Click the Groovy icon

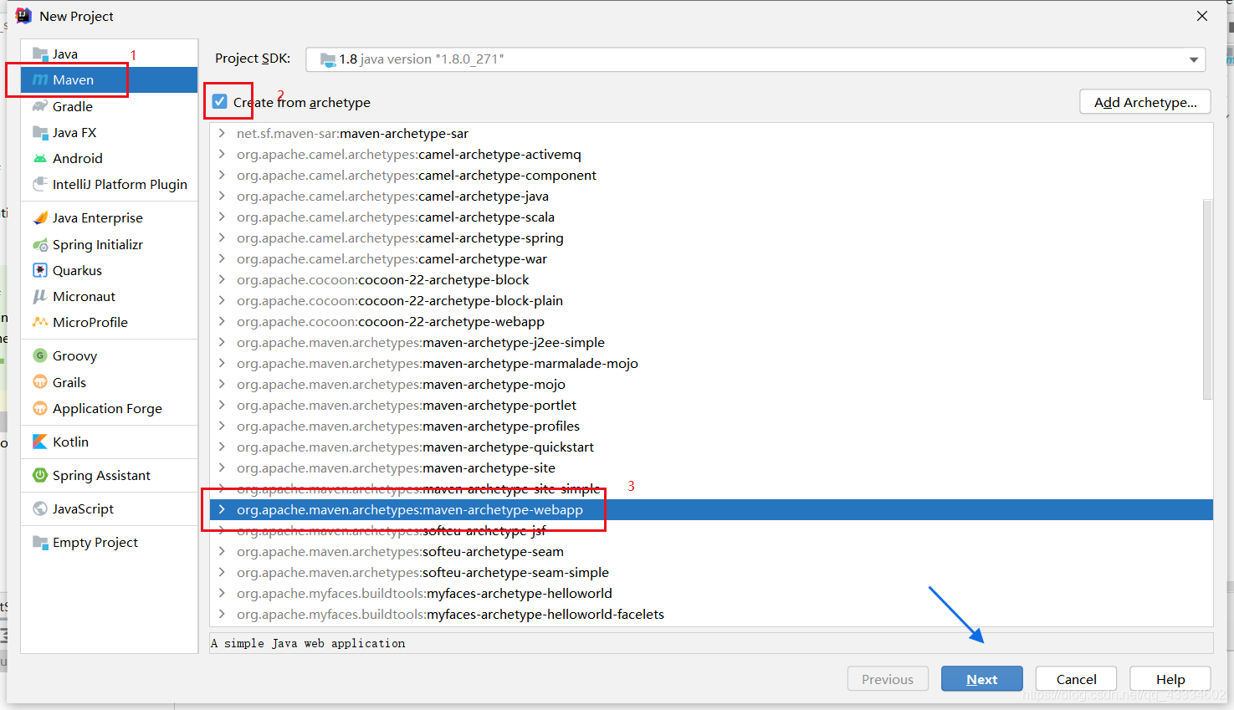click(40, 355)
